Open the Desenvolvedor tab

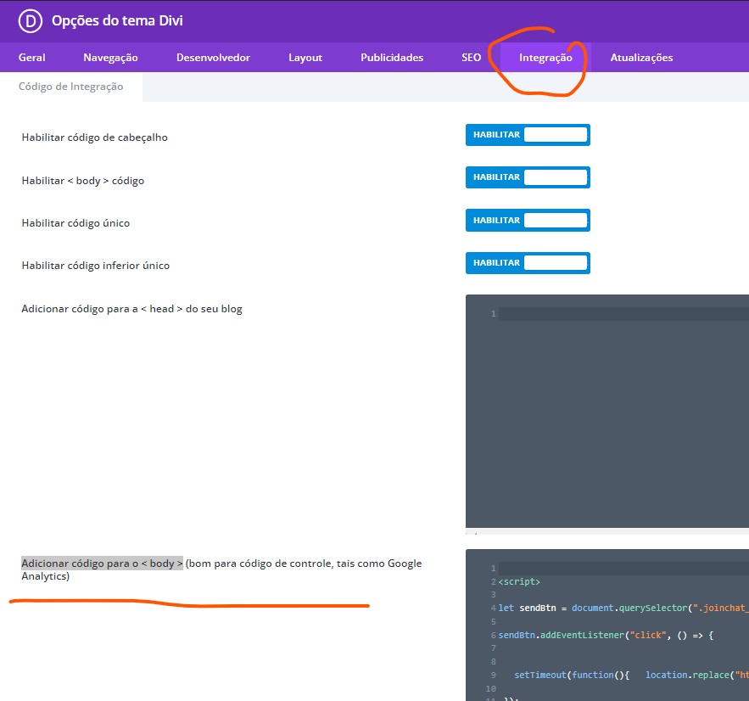point(213,58)
